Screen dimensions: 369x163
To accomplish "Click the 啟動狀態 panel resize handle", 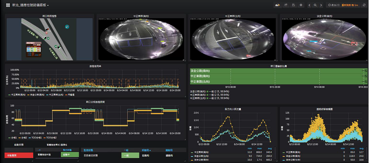I will pos(32,160).
